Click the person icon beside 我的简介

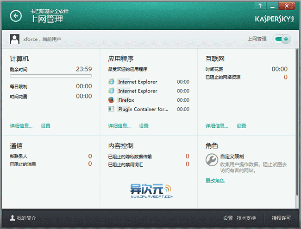[x=13, y=218]
